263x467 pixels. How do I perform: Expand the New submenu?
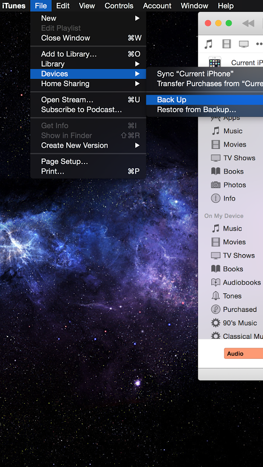(x=88, y=18)
